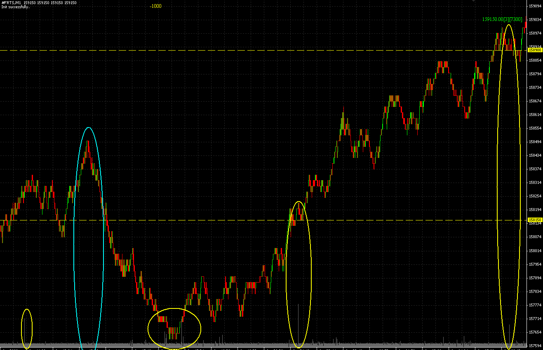Click the 158494 price axis label

pyautogui.click(x=535, y=142)
